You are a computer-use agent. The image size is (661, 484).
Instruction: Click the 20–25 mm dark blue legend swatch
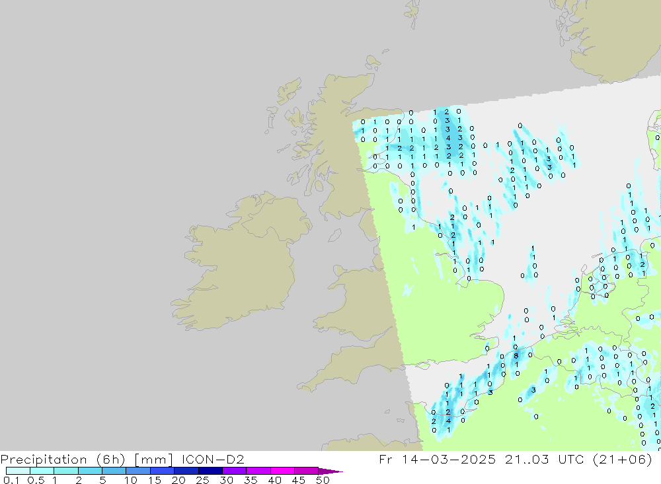click(186, 471)
